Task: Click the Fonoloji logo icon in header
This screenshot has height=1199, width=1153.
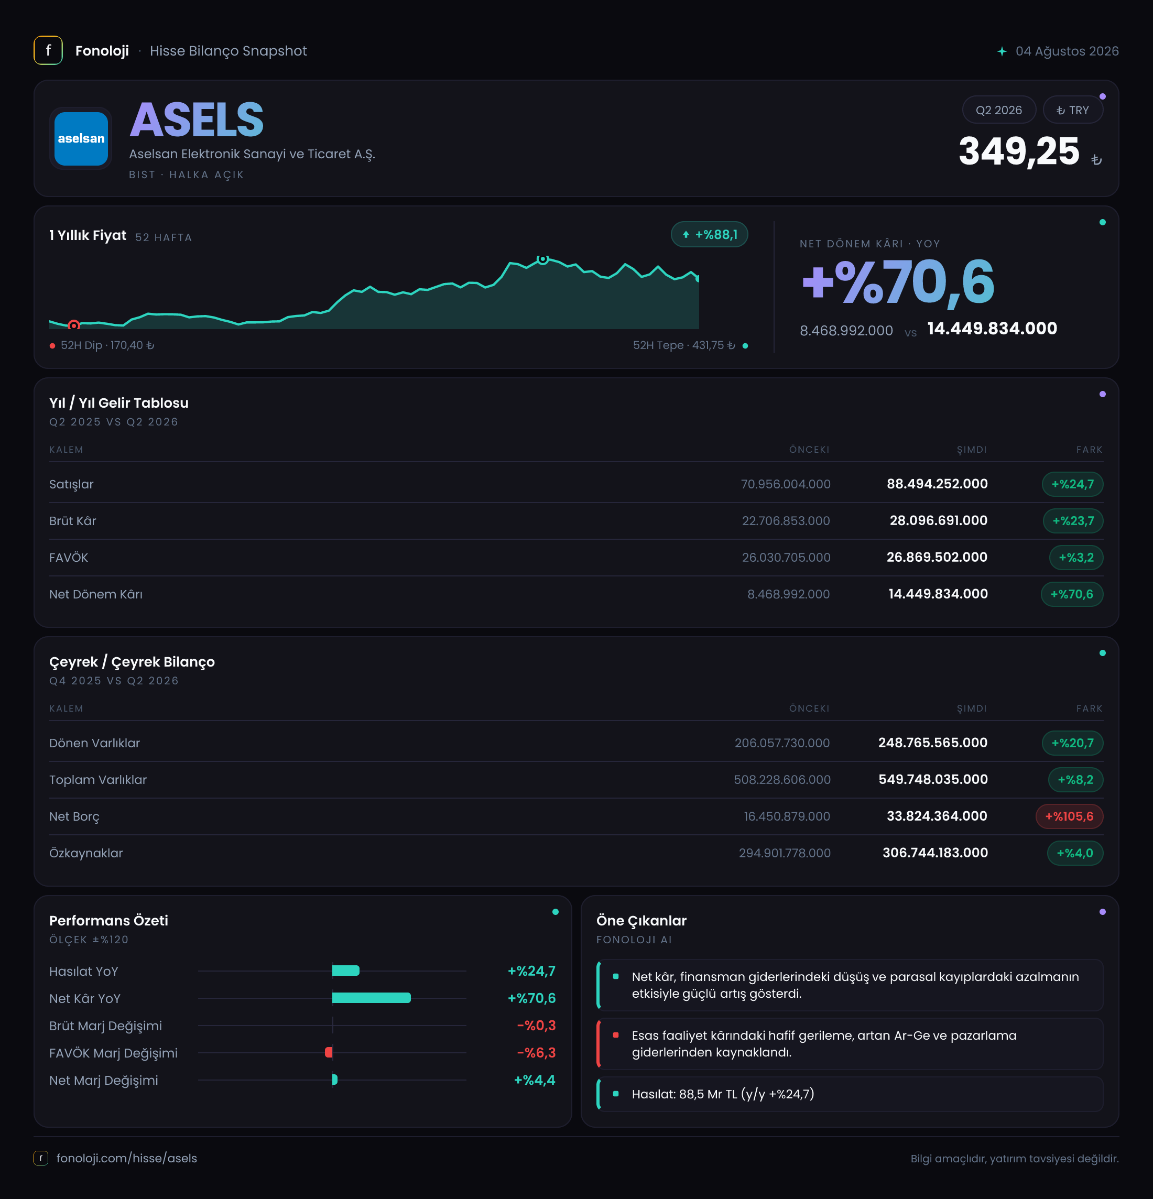Action: pyautogui.click(x=48, y=51)
